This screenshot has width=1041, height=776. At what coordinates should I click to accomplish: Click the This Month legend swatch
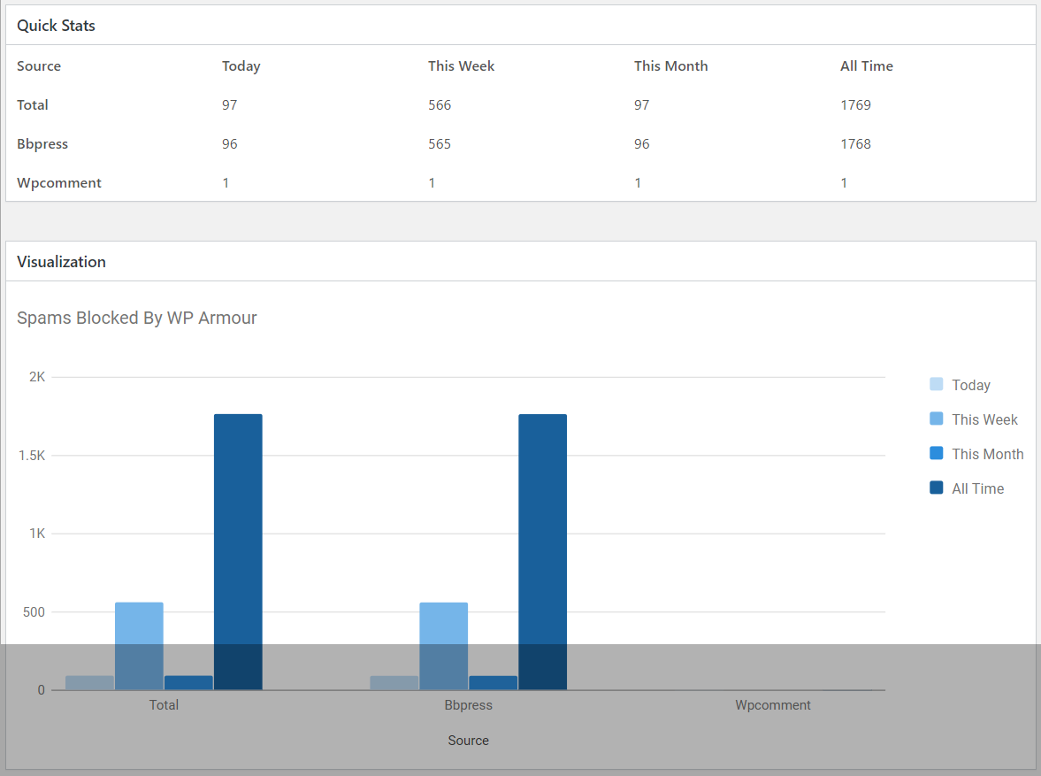[x=936, y=453]
